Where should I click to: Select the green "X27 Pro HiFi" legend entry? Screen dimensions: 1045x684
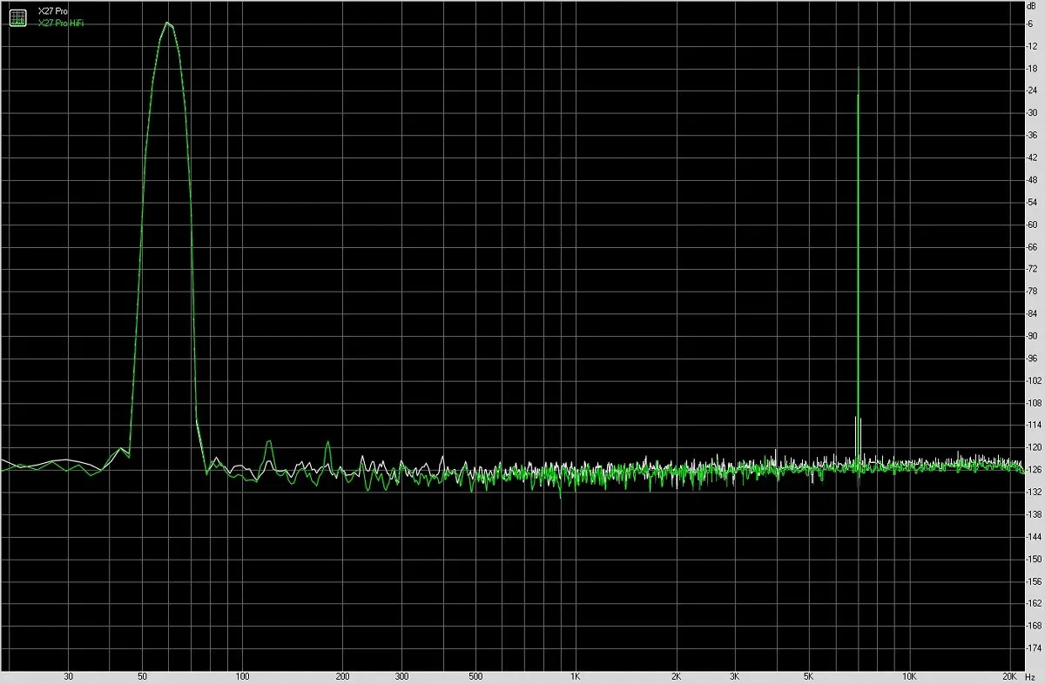coord(61,23)
